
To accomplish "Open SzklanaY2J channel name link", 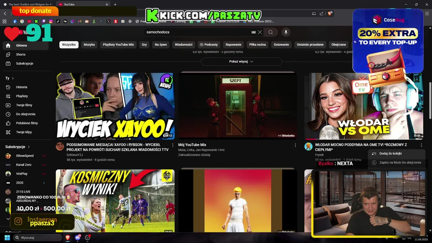I will pyautogui.click(x=75, y=155).
